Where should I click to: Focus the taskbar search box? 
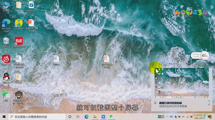(x=37, y=117)
